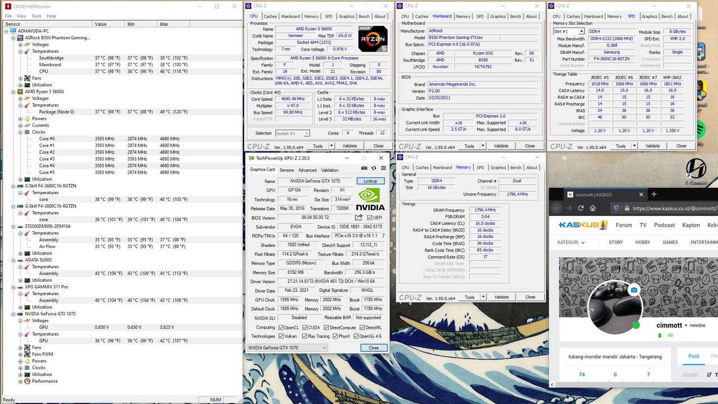The width and height of the screenshot is (718, 404).
Task: Toggle the OpenCL checkbox
Action: click(x=281, y=327)
